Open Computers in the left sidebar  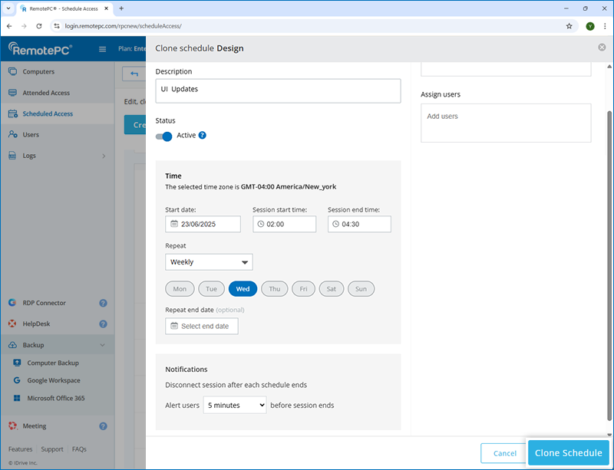[x=38, y=72]
